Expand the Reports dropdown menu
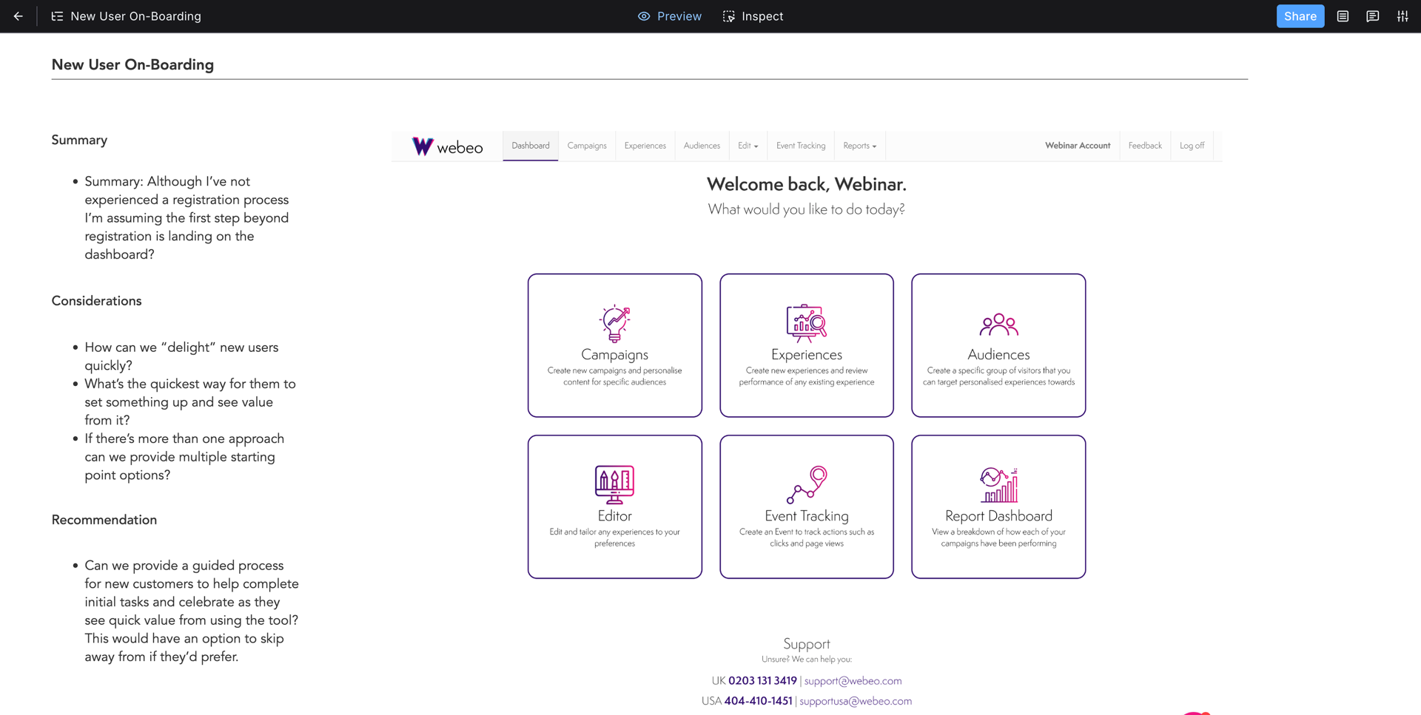The height and width of the screenshot is (715, 1421). point(859,146)
